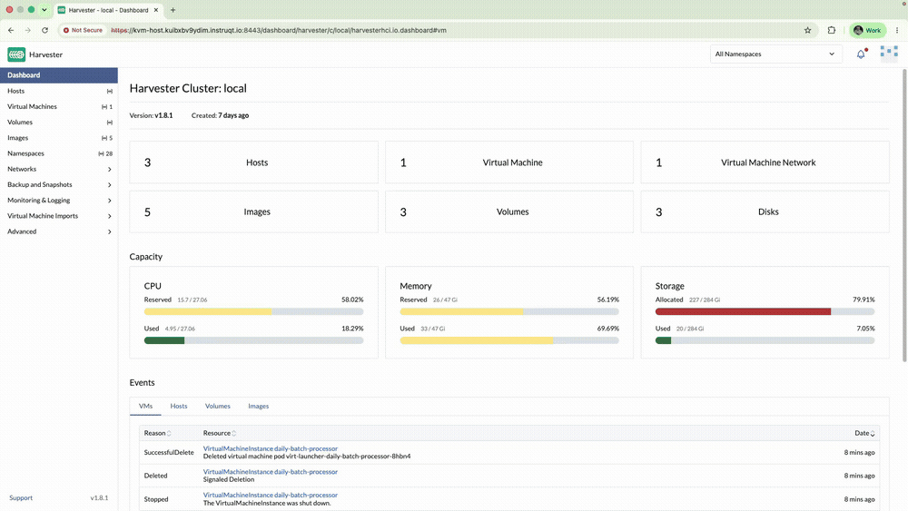The width and height of the screenshot is (908, 511).
Task: Bookmark this page with star icon
Action: 808,30
